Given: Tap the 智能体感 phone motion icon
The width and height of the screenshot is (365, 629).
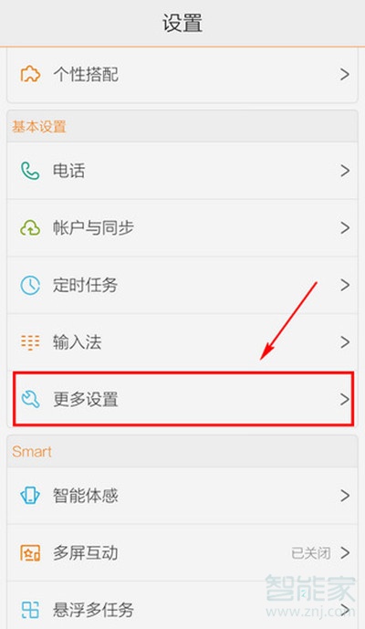Looking at the screenshot, I should (x=30, y=496).
